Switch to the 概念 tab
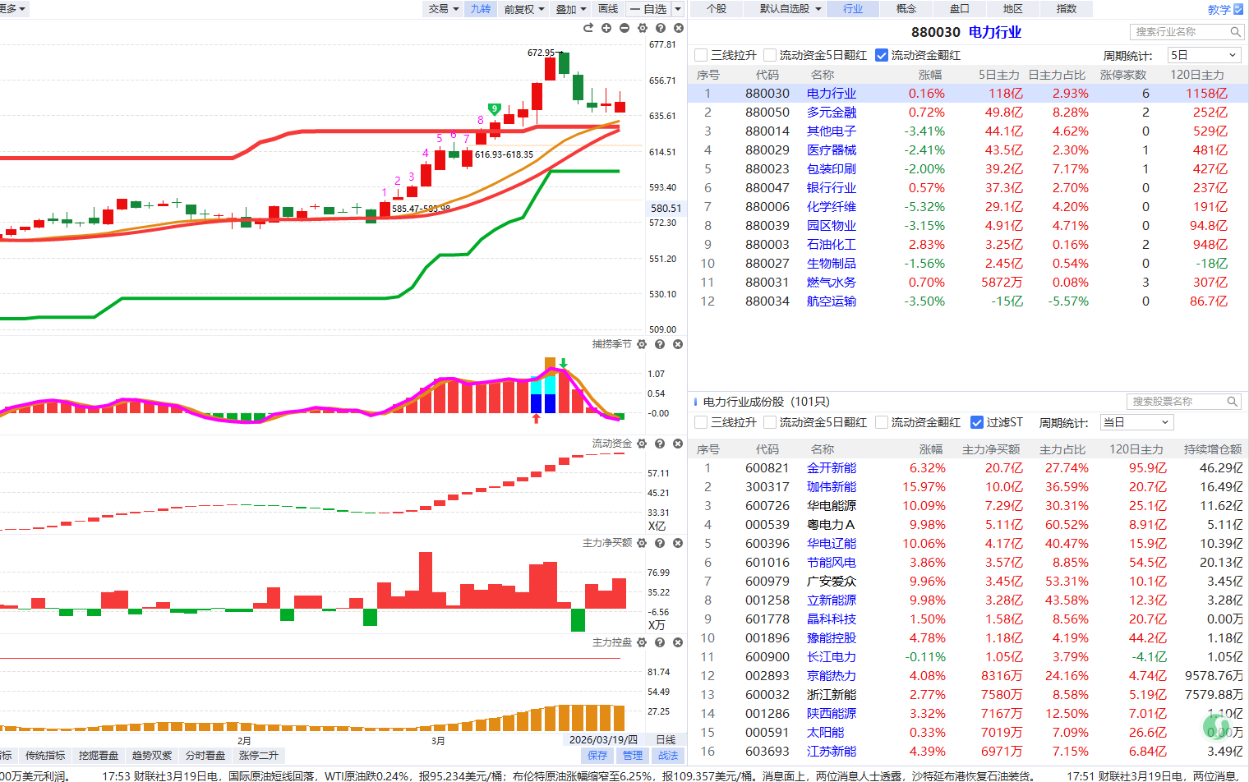Image resolution: width=1249 pixels, height=782 pixels. click(x=906, y=9)
